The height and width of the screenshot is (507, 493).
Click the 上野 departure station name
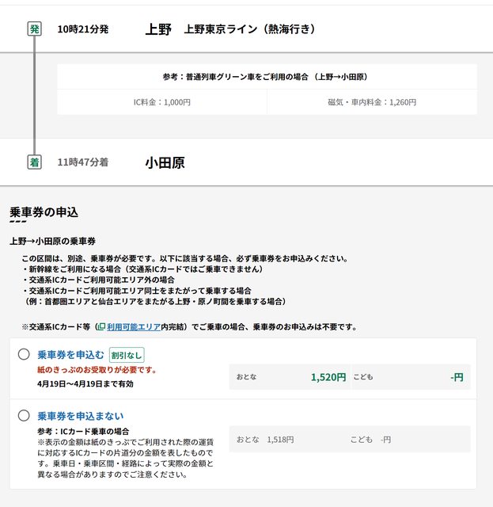pos(158,29)
